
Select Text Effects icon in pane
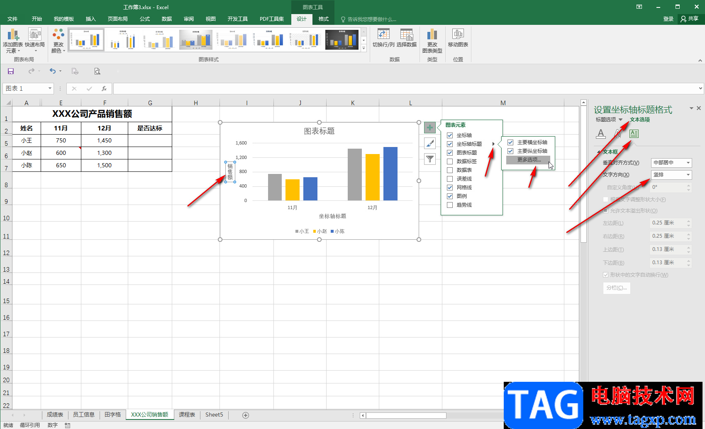(x=617, y=133)
